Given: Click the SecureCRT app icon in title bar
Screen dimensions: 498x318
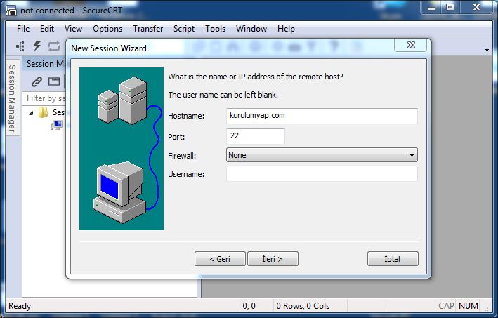Looking at the screenshot, I should coord(11,11).
